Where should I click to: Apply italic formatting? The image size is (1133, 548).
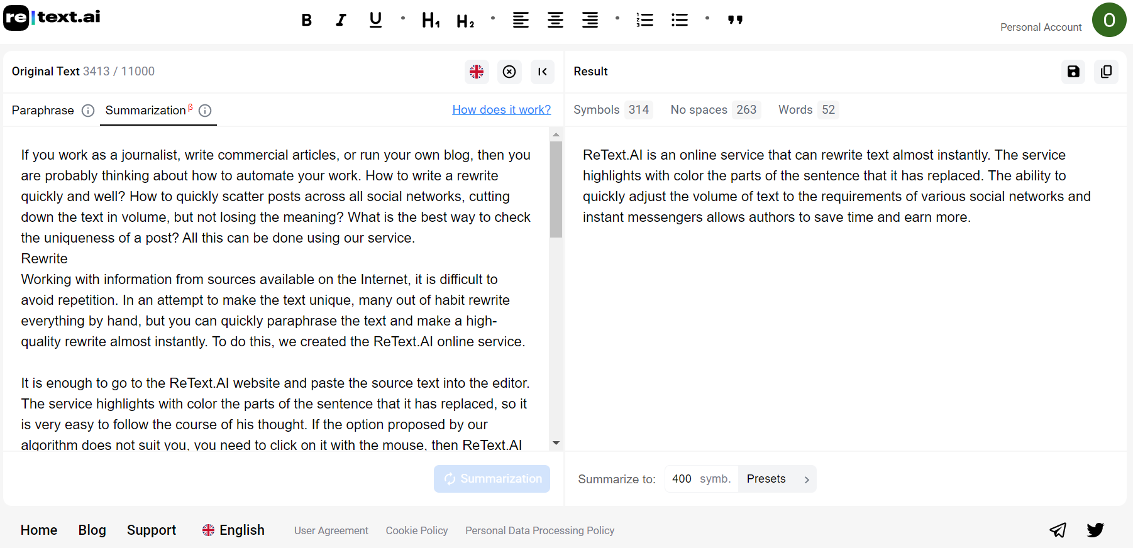click(341, 20)
